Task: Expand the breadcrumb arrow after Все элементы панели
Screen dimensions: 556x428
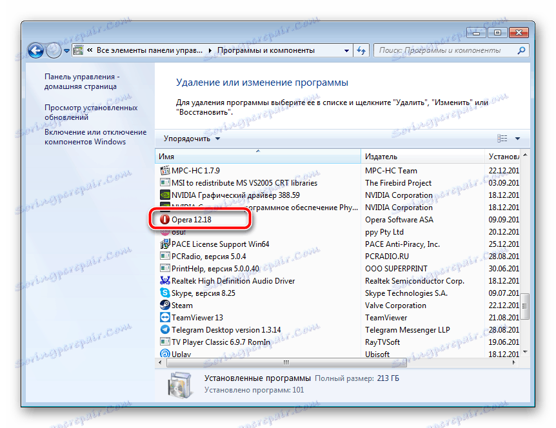Action: point(210,51)
